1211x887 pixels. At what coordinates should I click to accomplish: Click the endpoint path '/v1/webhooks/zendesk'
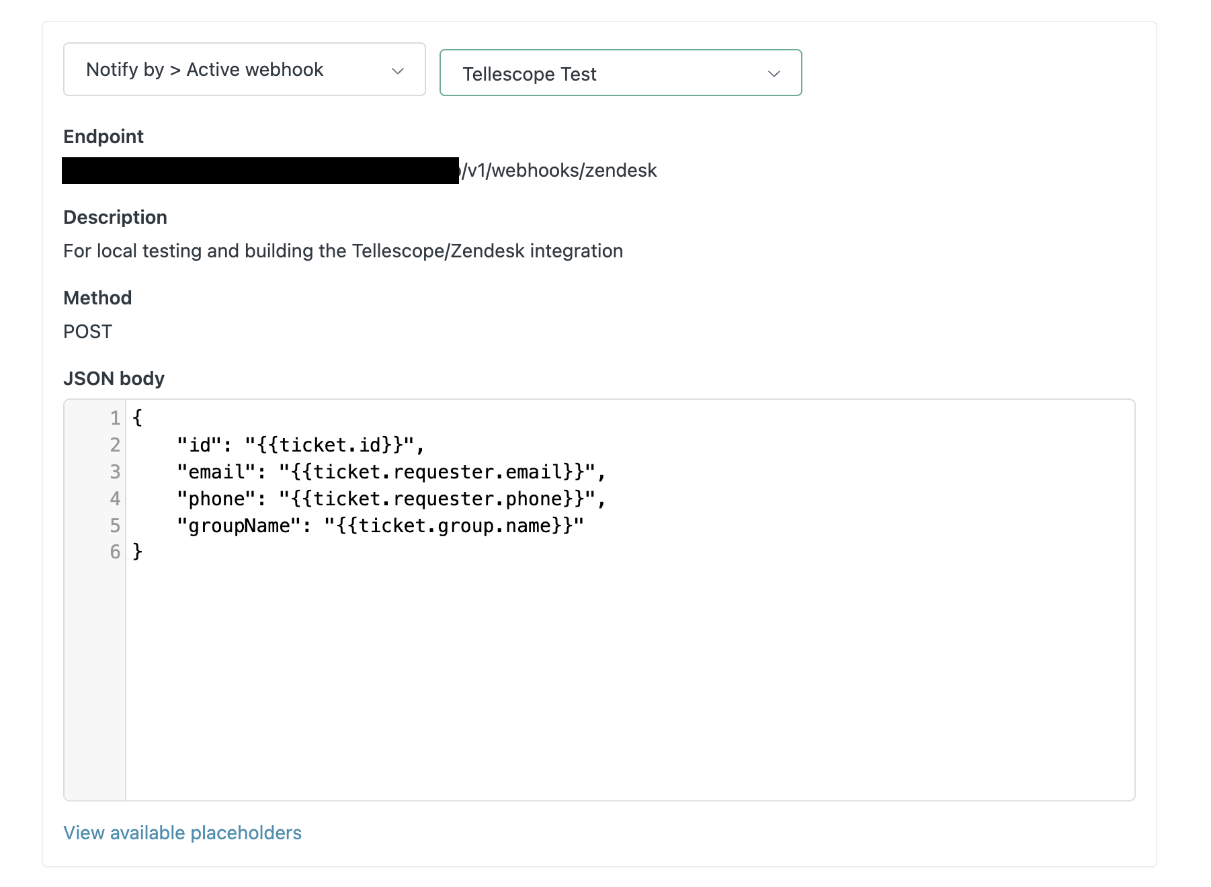(559, 171)
